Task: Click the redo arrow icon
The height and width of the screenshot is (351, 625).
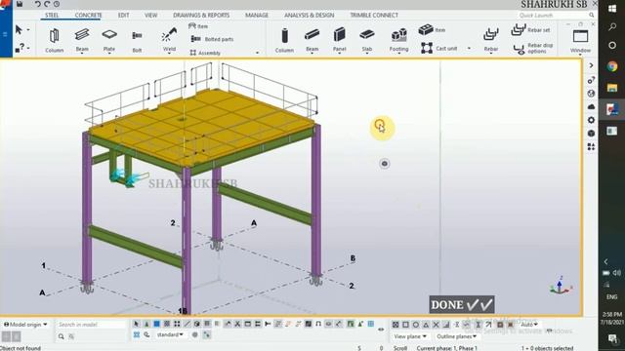Action: tap(47, 4)
